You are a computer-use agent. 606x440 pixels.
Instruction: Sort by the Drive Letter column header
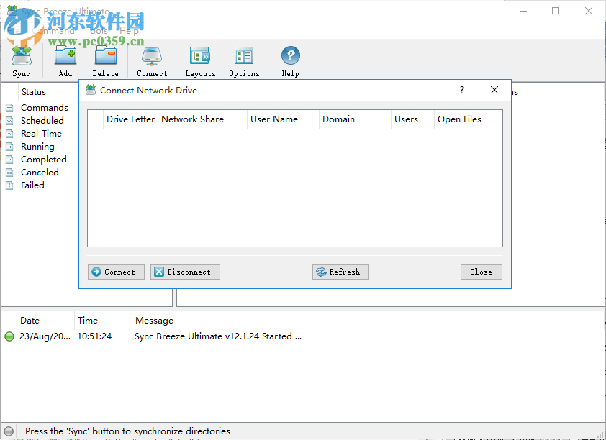(x=130, y=119)
